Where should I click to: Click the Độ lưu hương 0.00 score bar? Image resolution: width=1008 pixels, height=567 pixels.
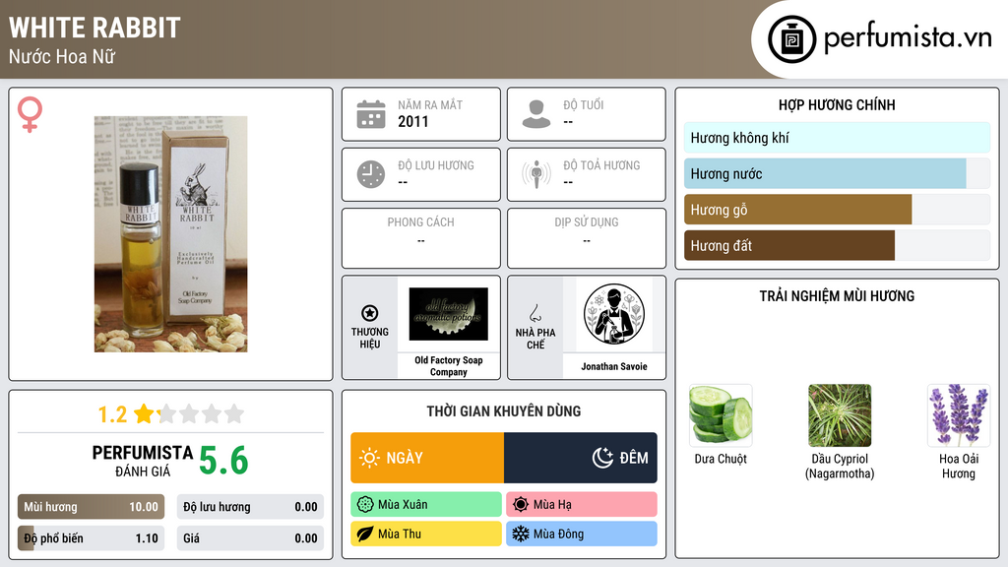pos(250,507)
